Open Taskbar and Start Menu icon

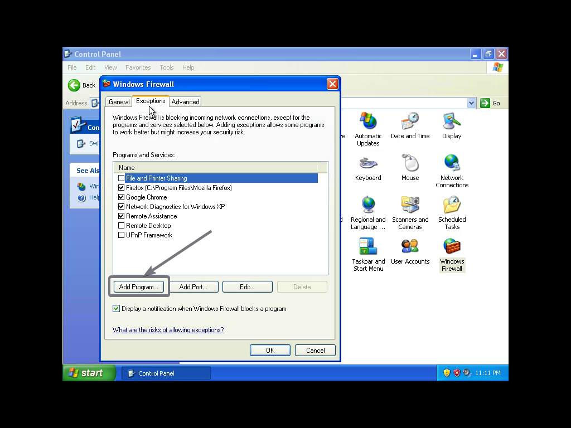[368, 255]
